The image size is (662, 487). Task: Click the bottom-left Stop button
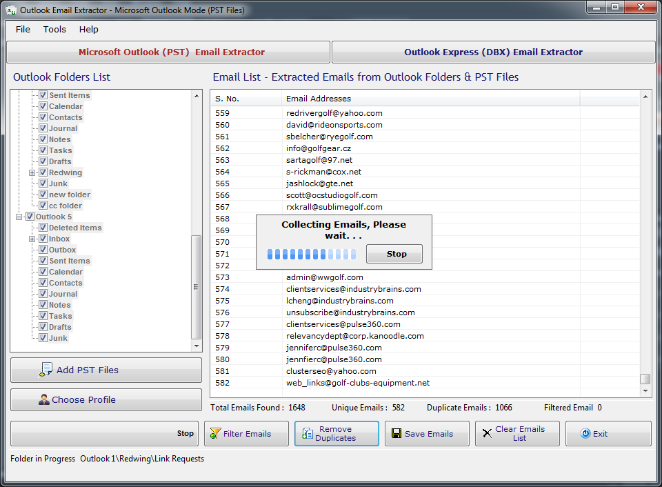104,433
